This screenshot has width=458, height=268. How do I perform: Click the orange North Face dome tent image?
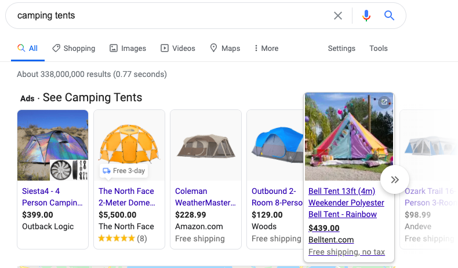129,145
